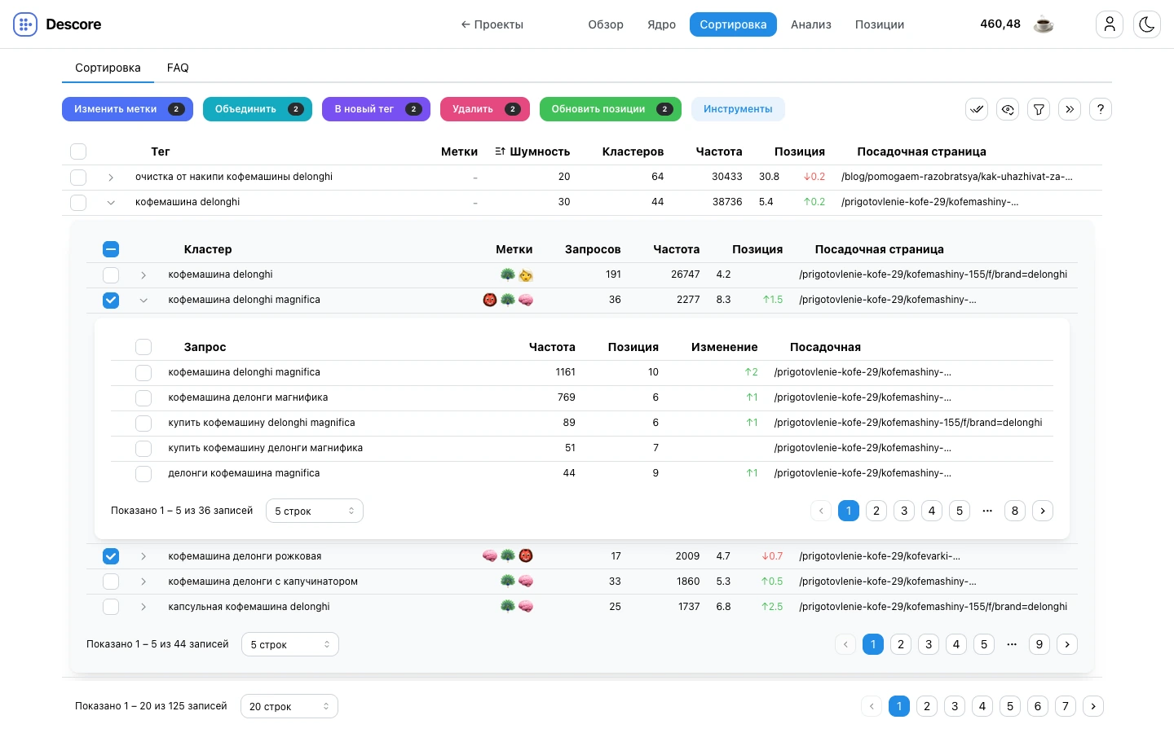Click the Объединить button
This screenshot has height=733, width=1174.
(258, 109)
